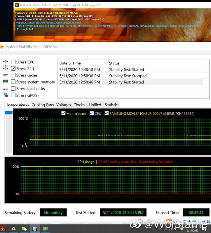Click the AIDA64 flame title icon
The image size is (211, 233).
[2, 47]
